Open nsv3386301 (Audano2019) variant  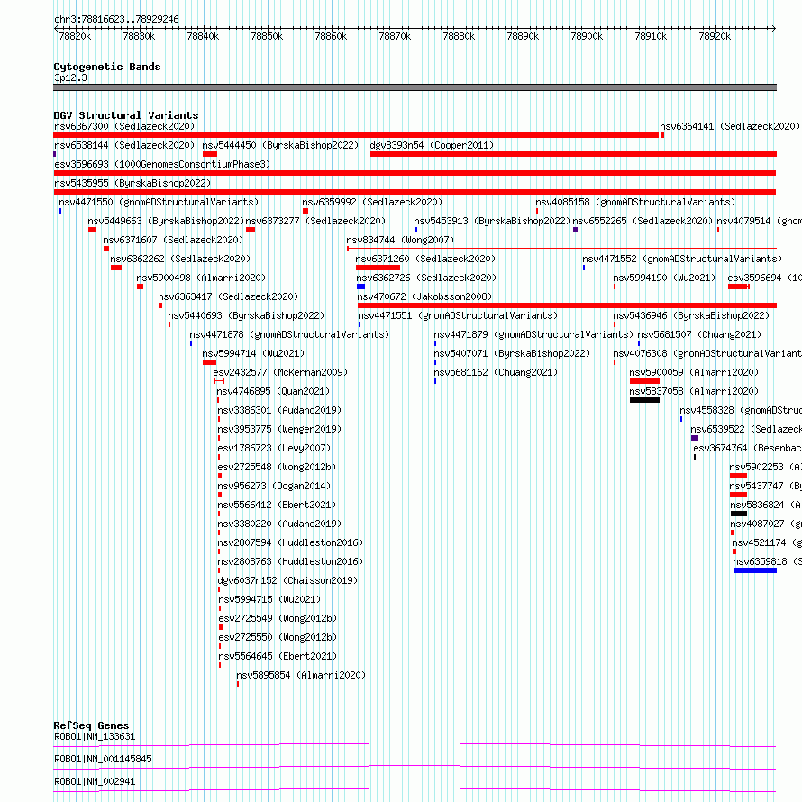(279, 410)
